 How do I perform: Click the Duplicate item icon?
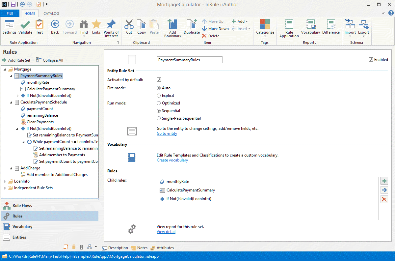[192, 25]
